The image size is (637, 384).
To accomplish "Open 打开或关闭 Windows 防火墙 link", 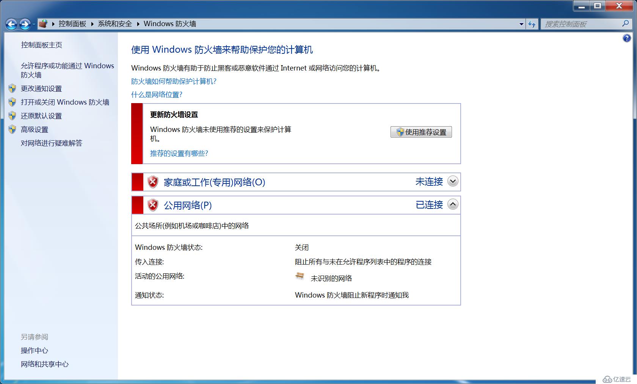I will (x=65, y=102).
